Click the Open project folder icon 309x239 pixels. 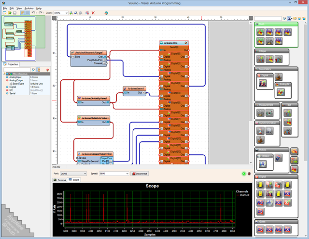10,13
